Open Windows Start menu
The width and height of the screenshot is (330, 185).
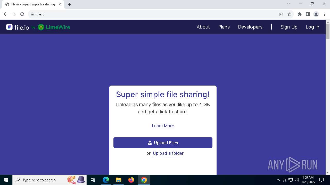point(6,180)
